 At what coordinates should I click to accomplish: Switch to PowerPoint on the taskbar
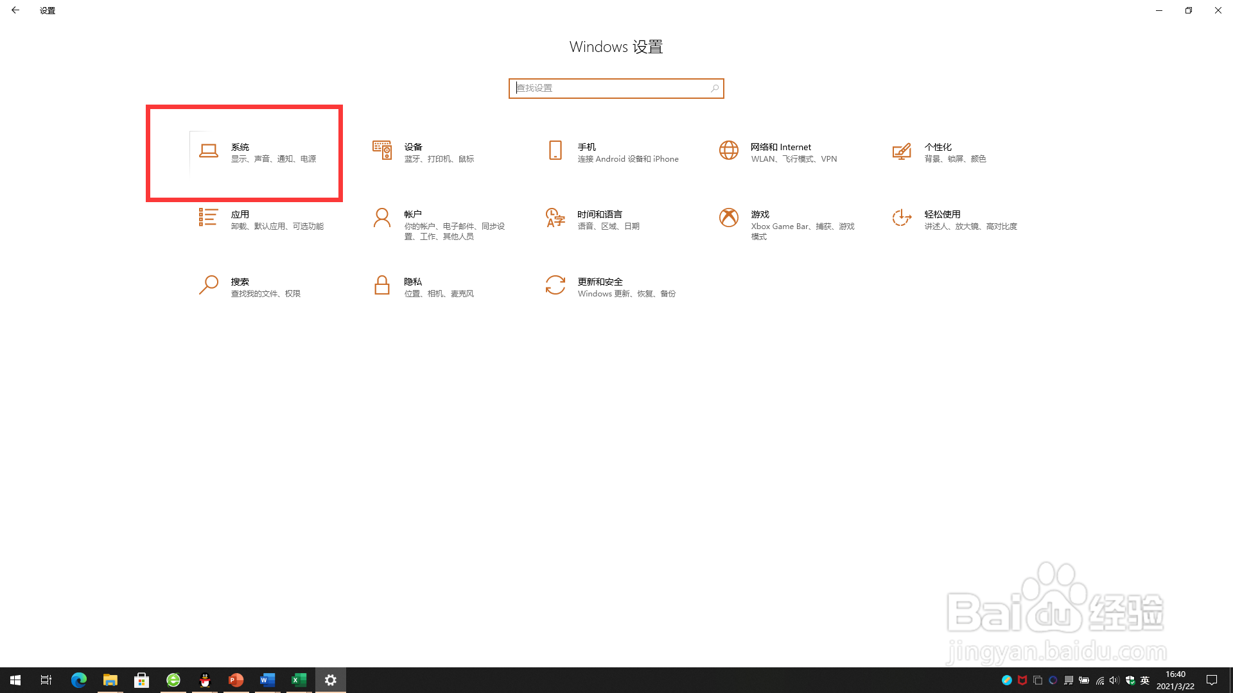(x=236, y=680)
